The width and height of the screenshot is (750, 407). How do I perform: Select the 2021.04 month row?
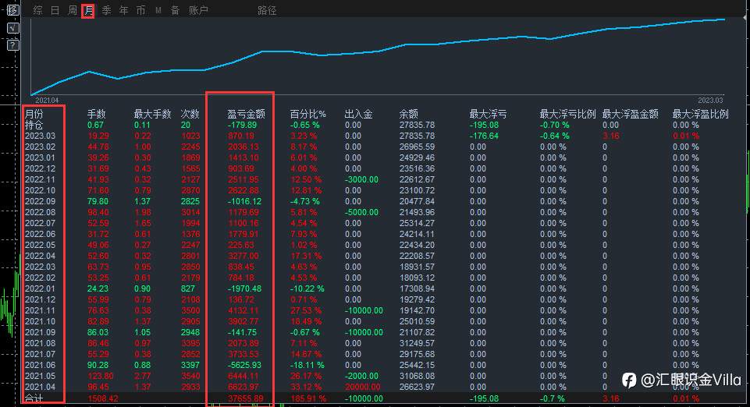click(40, 387)
